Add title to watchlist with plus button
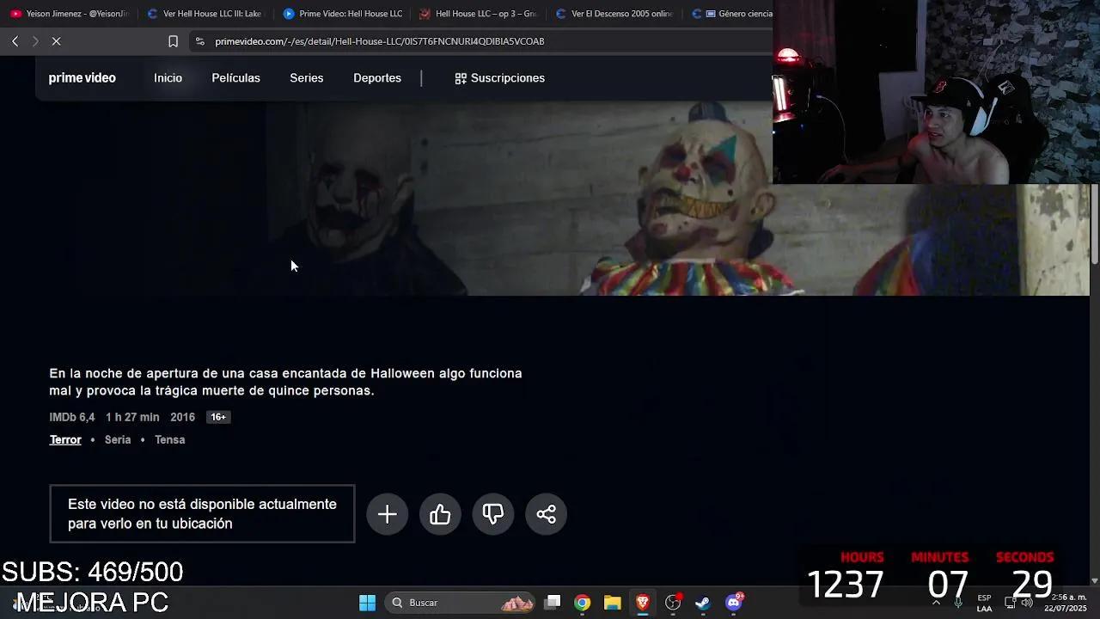The image size is (1100, 619). (387, 514)
